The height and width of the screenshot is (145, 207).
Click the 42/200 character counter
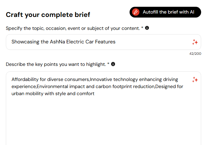coord(195,54)
